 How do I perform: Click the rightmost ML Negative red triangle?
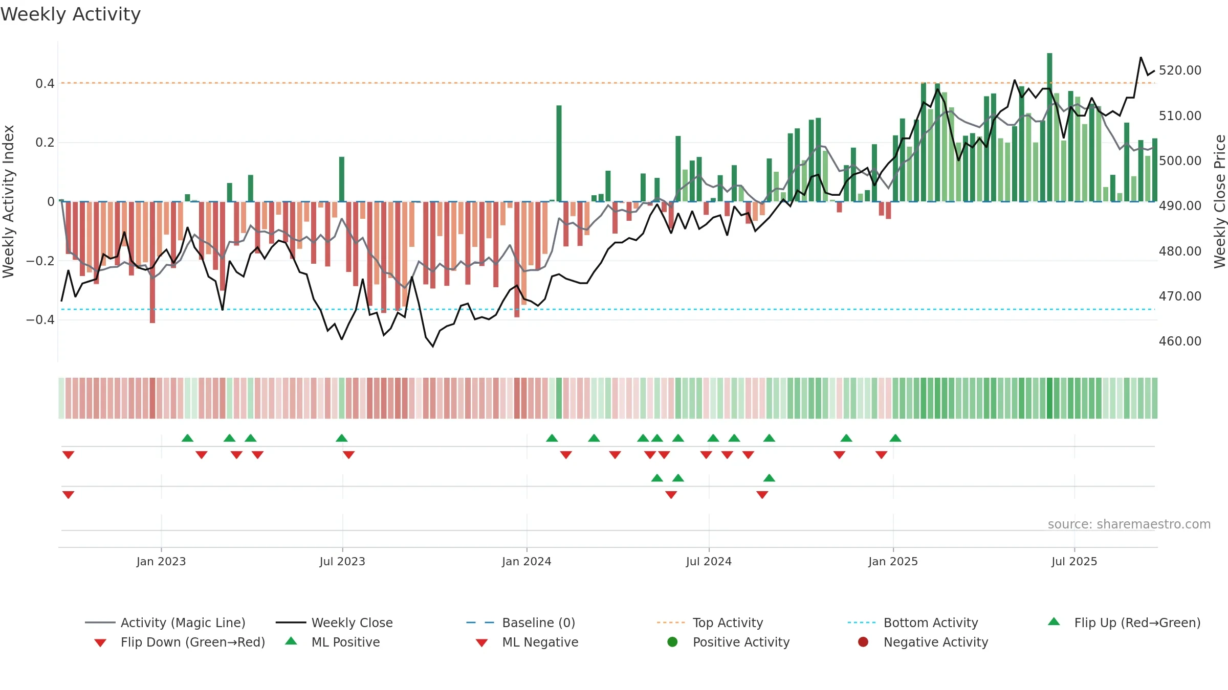coord(762,494)
